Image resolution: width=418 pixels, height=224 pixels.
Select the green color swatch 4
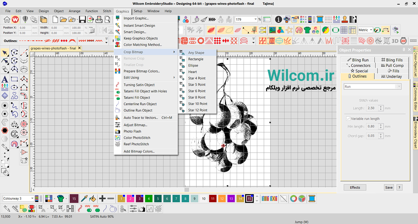point(149,199)
